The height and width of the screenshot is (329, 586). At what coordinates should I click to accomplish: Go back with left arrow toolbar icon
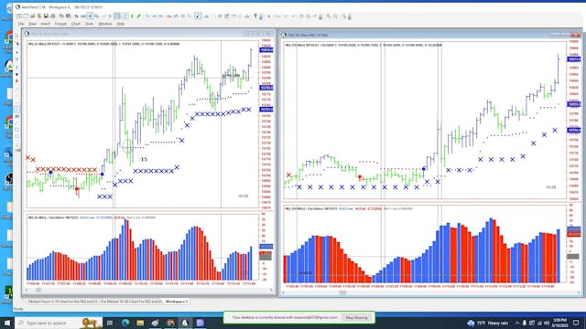pos(286,16)
